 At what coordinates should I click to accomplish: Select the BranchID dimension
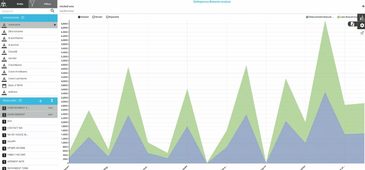tap(28, 45)
